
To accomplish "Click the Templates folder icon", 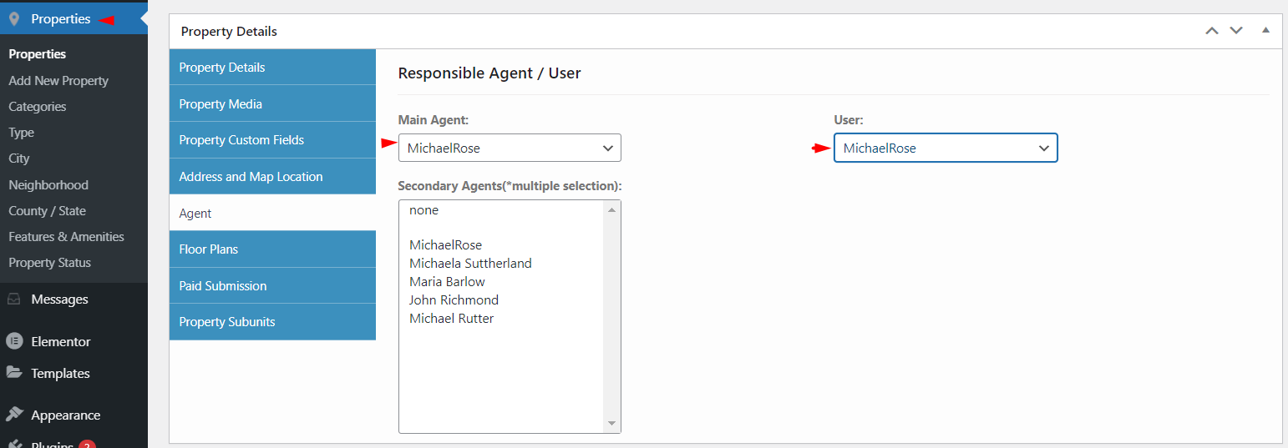I will [14, 373].
